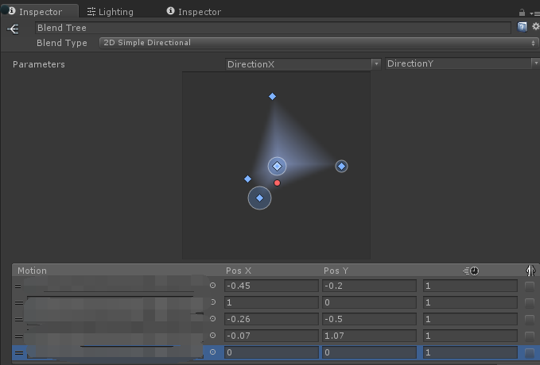Select the small left diamond without circle

tap(247, 179)
